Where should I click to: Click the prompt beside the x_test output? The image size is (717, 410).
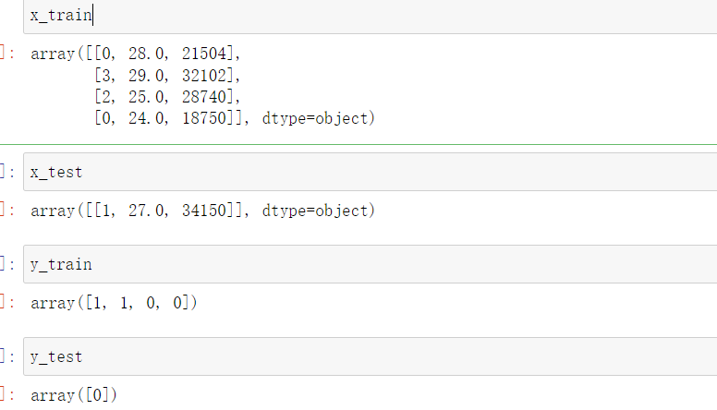pyautogui.click(x=6, y=211)
